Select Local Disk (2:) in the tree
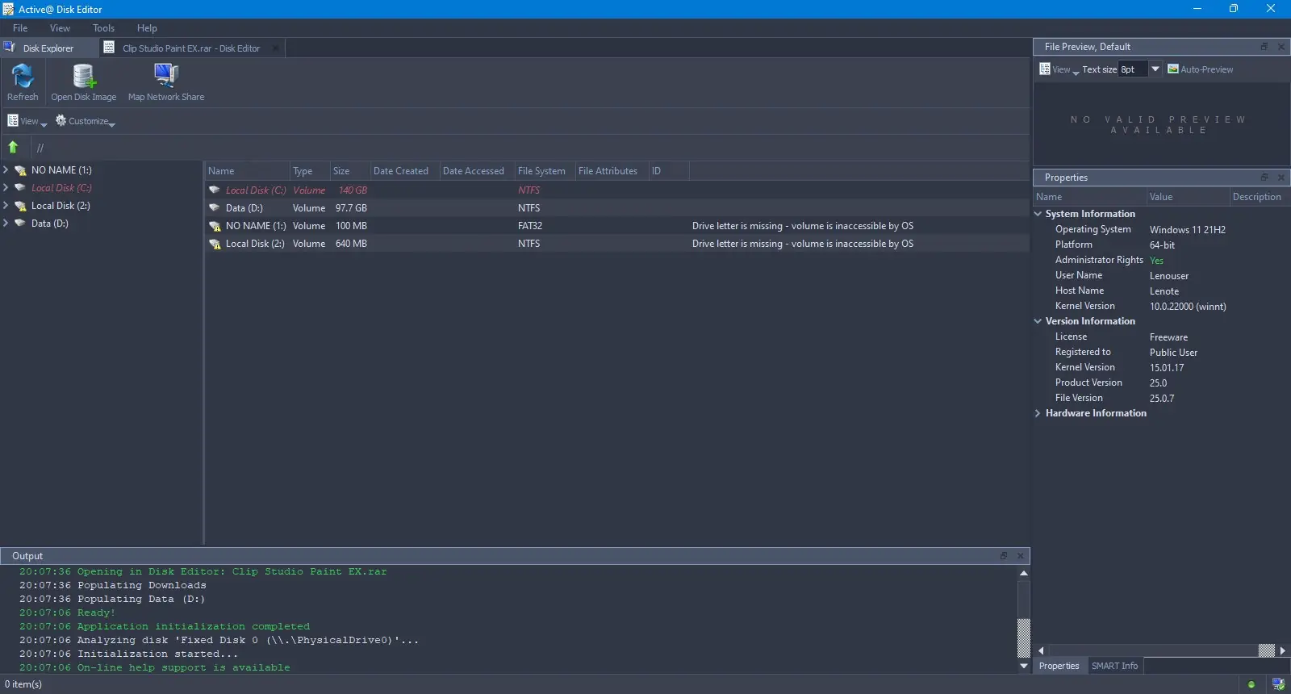Screen dimensions: 1291x694 [x=61, y=206]
